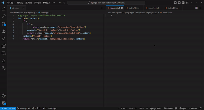Open the 選択(S) menu

pos(29,3)
